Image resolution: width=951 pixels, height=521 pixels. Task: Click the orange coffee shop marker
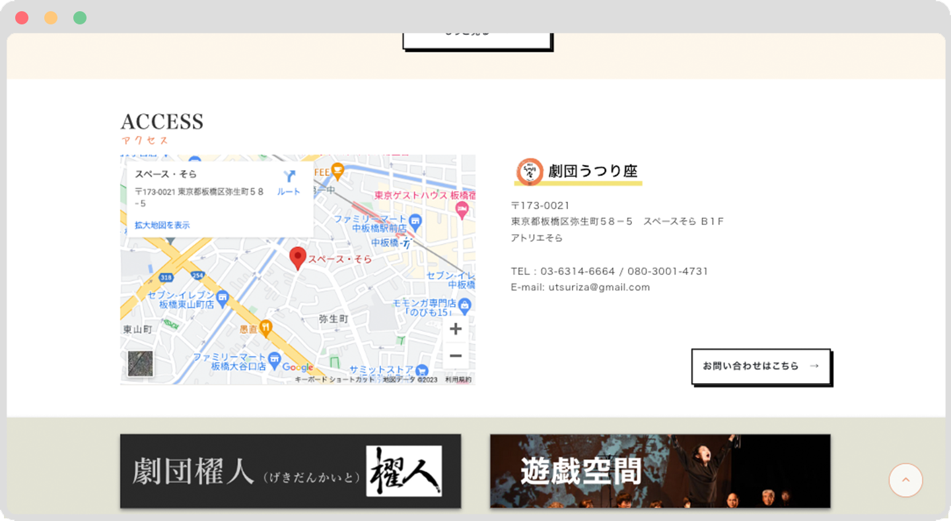coord(337,170)
